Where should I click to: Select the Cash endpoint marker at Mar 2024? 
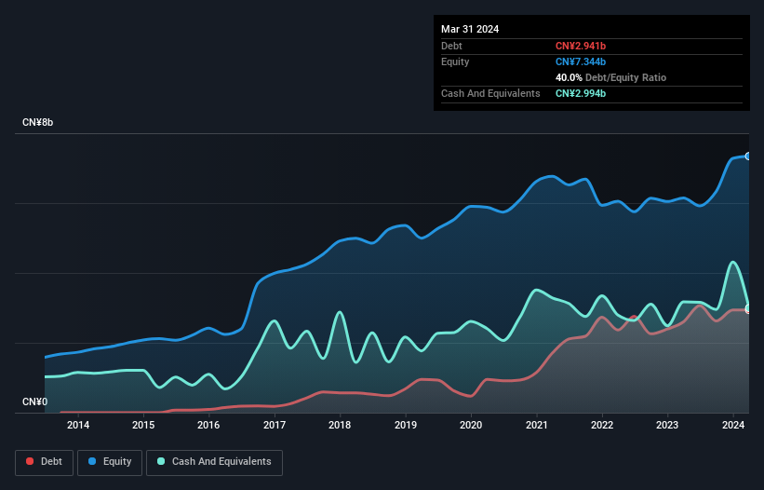(x=748, y=308)
